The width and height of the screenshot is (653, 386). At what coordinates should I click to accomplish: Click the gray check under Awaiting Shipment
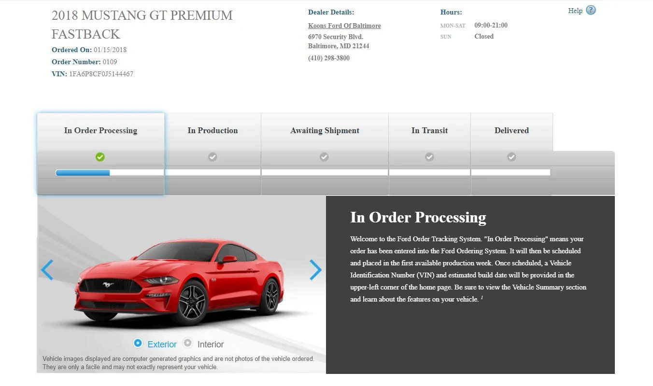click(324, 157)
